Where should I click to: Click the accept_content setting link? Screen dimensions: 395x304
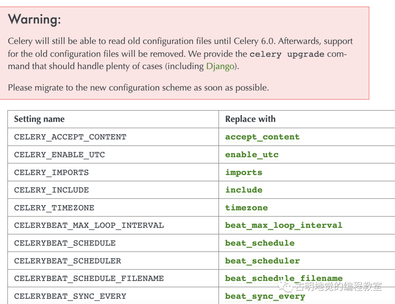(x=262, y=137)
